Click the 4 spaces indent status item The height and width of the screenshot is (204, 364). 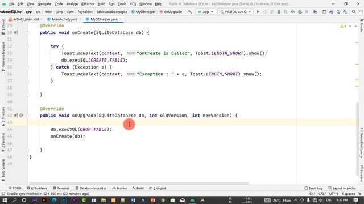pos(348,194)
